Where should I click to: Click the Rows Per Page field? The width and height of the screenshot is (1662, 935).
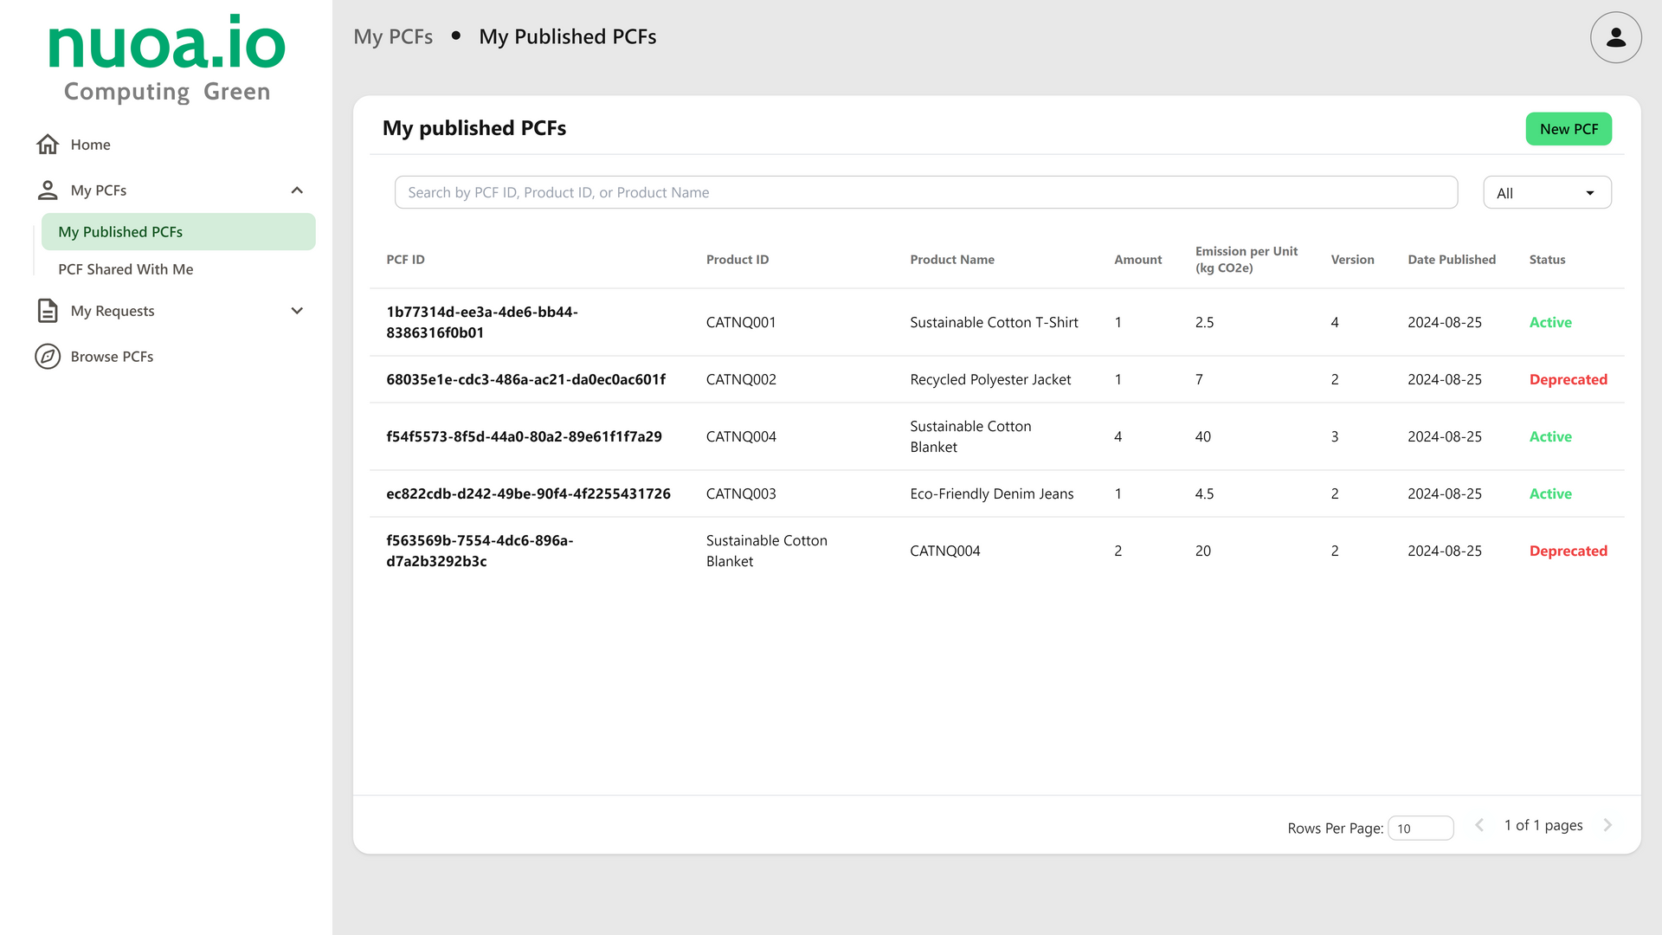coord(1420,829)
